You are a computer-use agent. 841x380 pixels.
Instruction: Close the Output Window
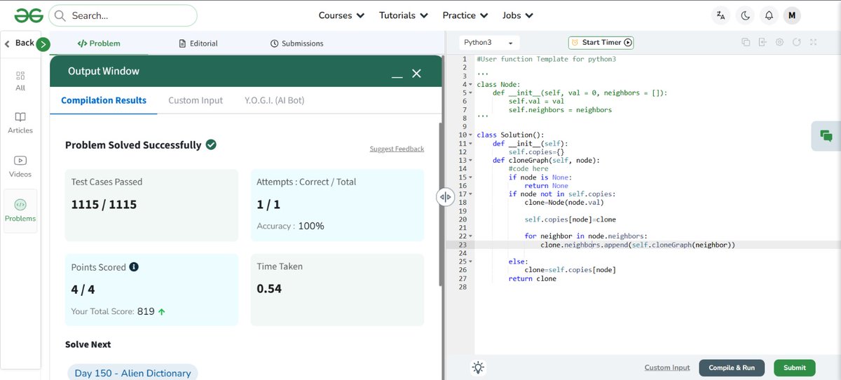pyautogui.click(x=416, y=73)
